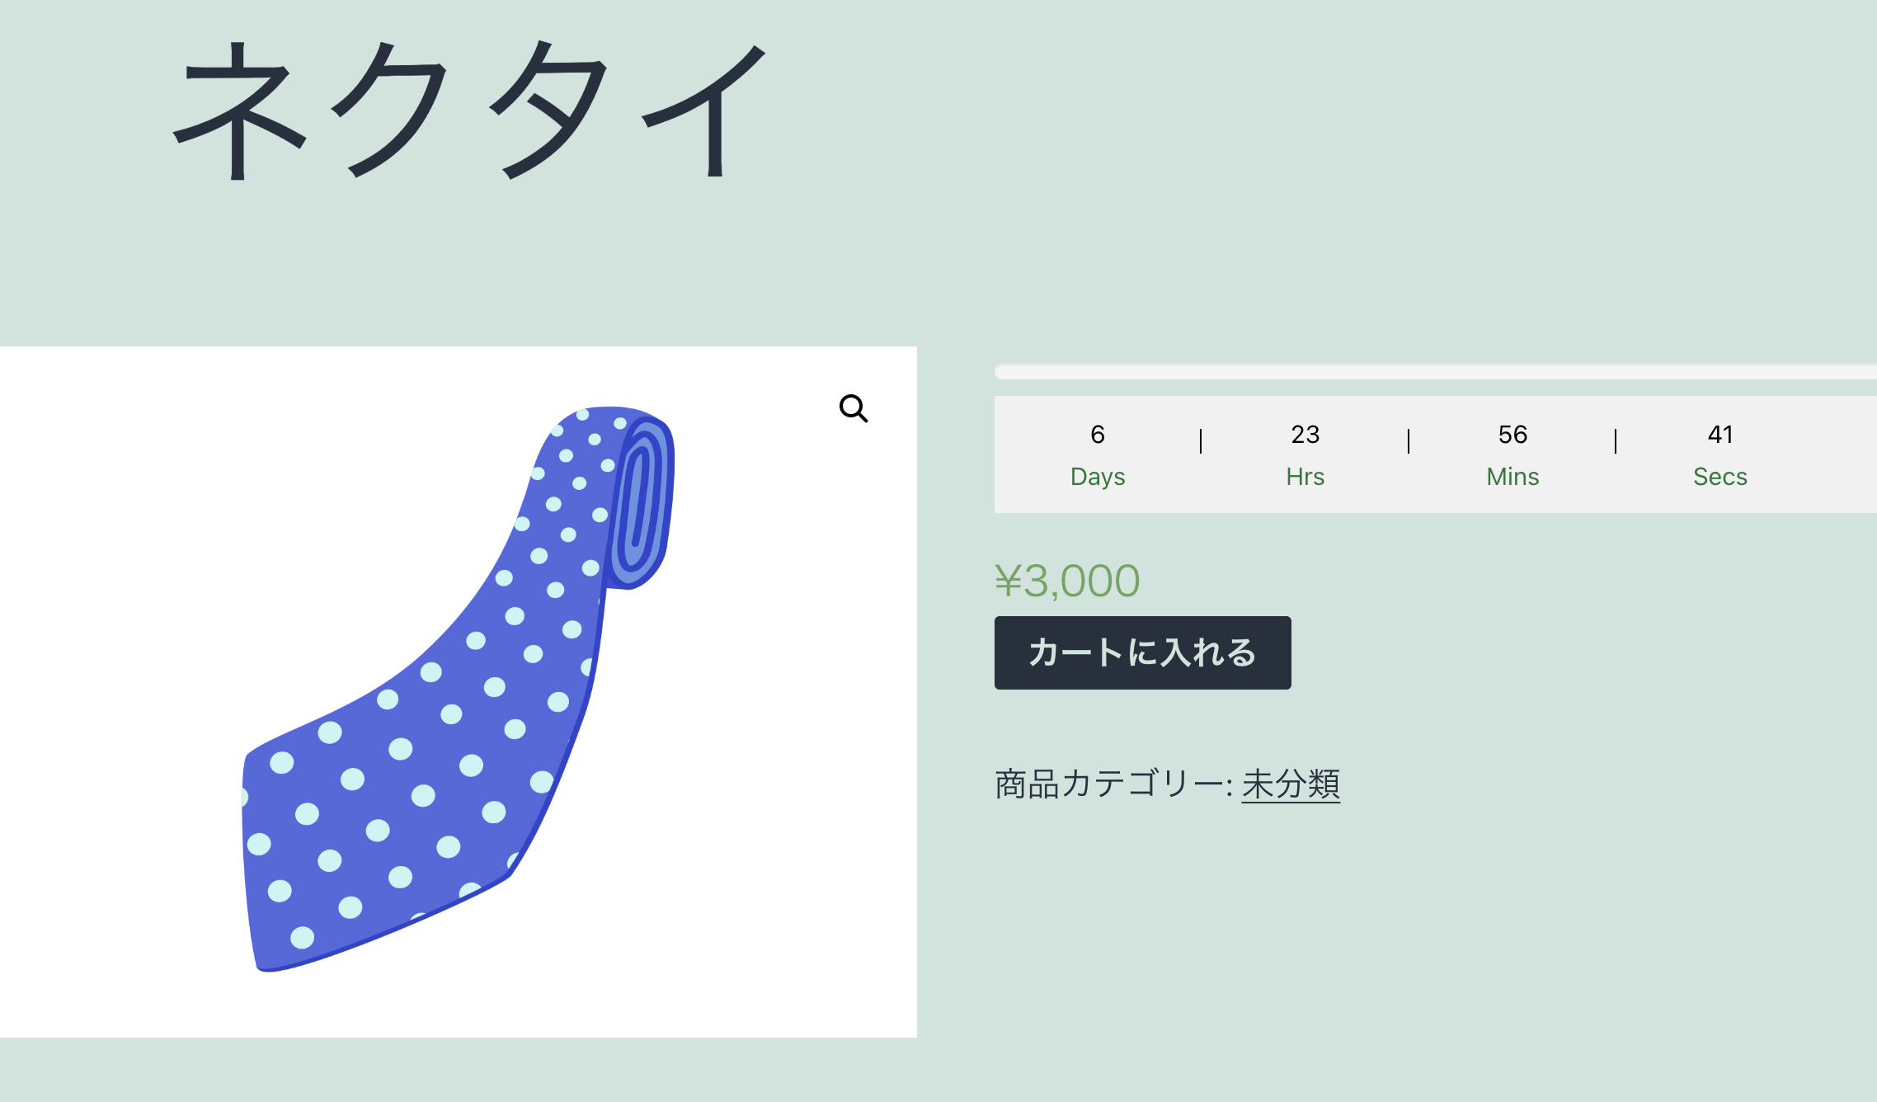The width and height of the screenshot is (1877, 1102).
Task: Click the Days label in the timer
Action: point(1098,477)
